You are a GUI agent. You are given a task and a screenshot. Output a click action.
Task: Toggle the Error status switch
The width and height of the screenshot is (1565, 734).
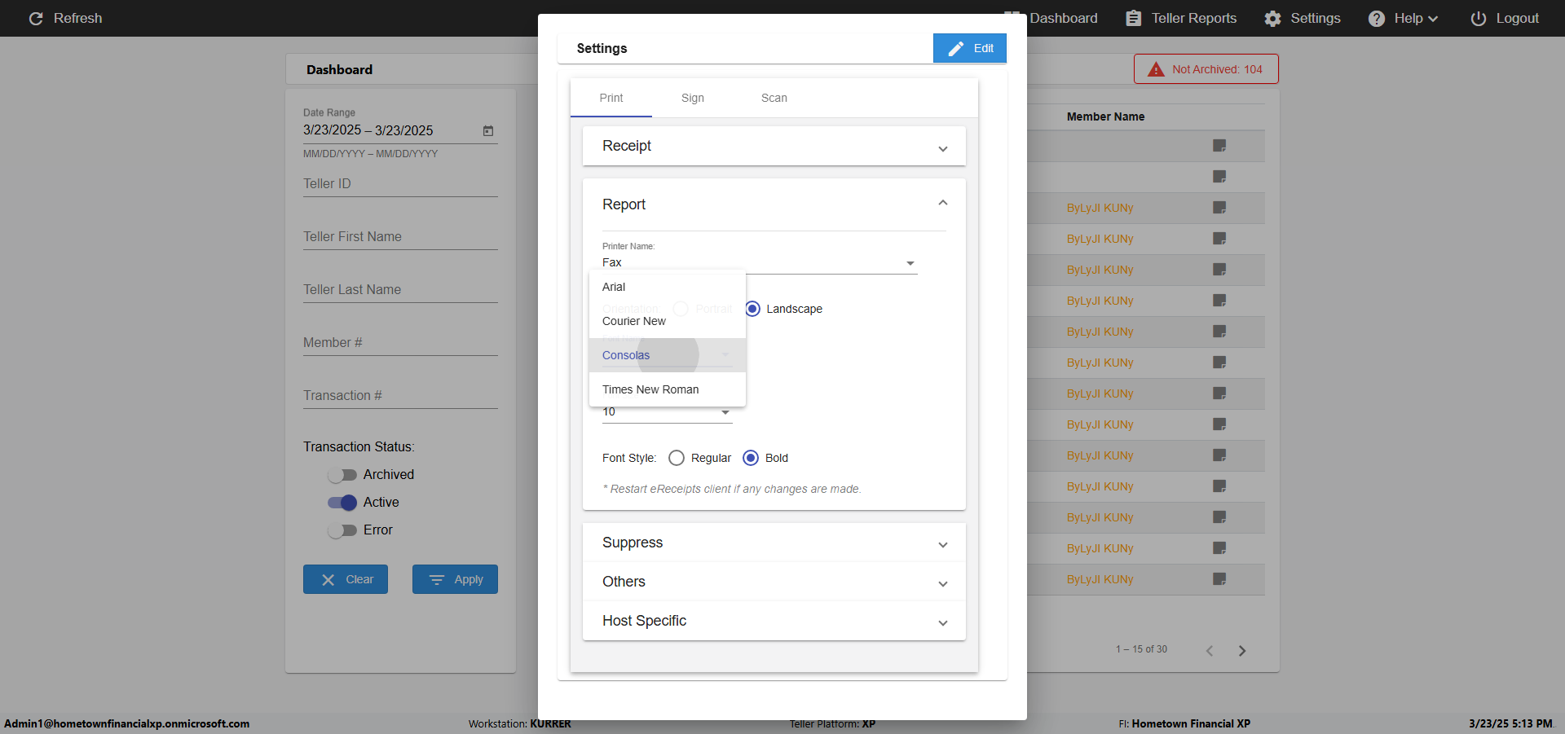(342, 530)
